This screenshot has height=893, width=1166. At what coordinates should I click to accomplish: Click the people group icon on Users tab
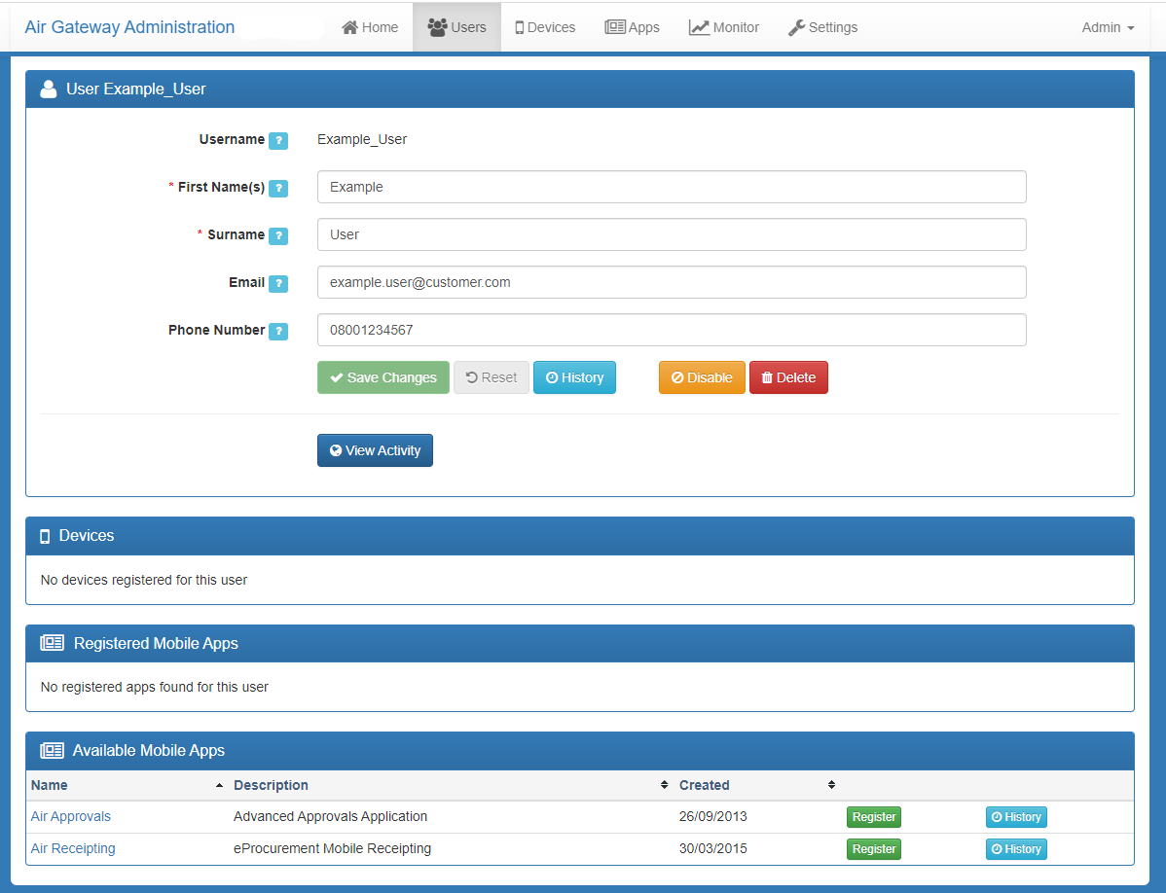click(437, 26)
